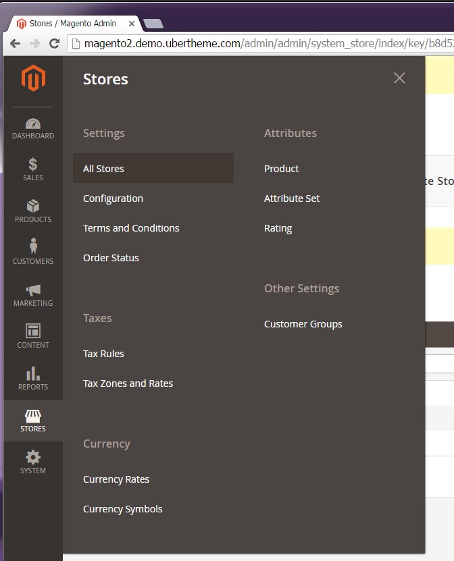454x561 pixels.
Task: Go forward in browser history
Action: pos(34,44)
